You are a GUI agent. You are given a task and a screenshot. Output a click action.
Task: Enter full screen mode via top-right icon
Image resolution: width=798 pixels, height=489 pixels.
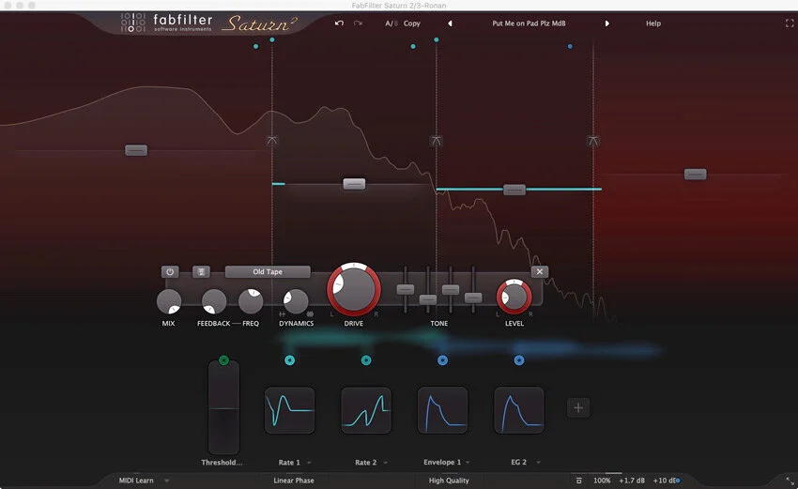pyautogui.click(x=790, y=23)
